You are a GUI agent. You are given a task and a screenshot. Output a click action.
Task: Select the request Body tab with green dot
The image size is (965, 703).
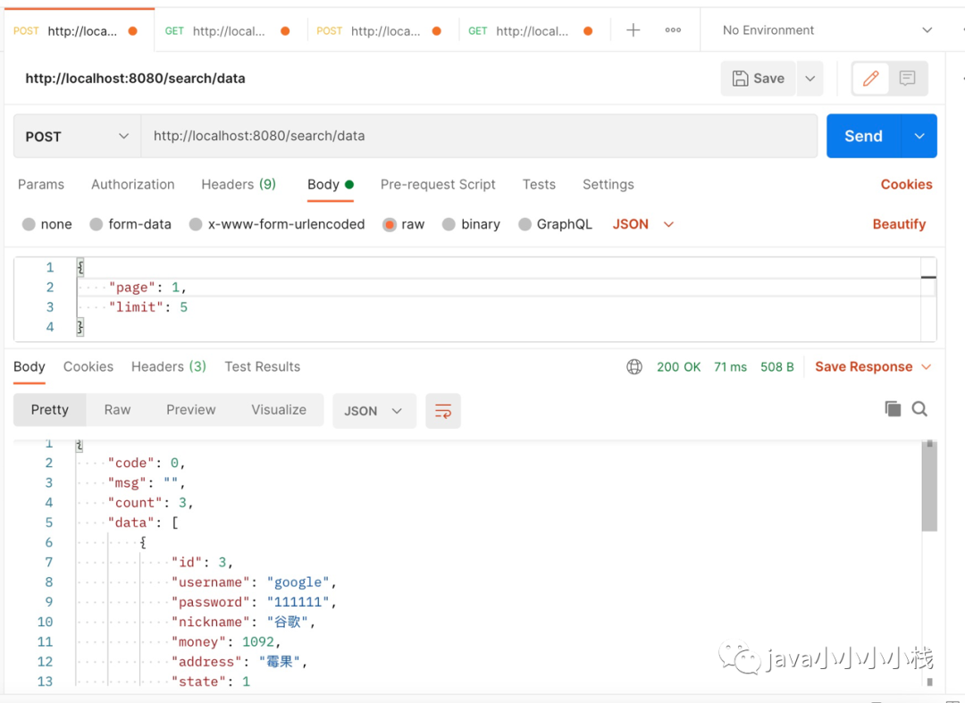click(331, 185)
